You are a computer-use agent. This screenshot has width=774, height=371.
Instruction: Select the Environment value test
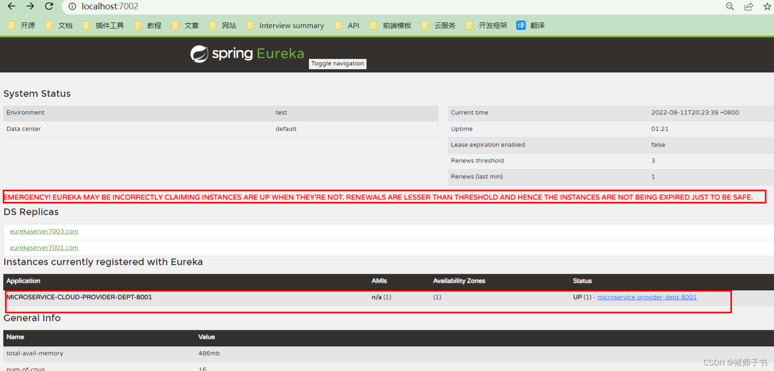tap(281, 113)
